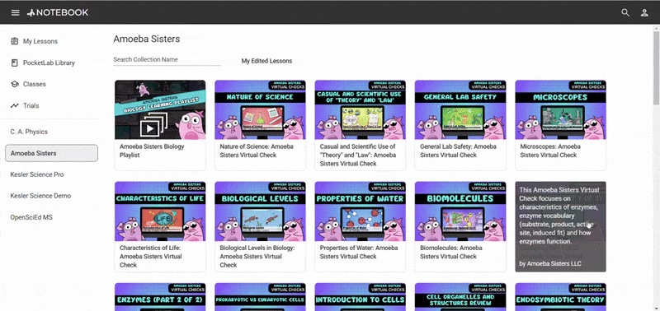Open the Characteristics of Life thumbnail
The height and width of the screenshot is (311, 660).
pyautogui.click(x=160, y=211)
